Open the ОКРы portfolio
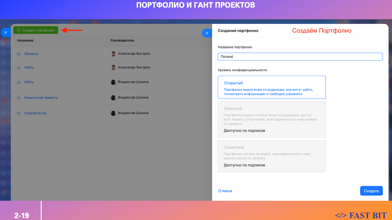Viewport: 392px width, 220px height. coord(29,82)
